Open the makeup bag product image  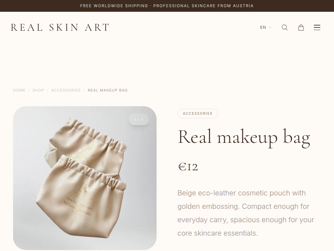[x=85, y=178]
